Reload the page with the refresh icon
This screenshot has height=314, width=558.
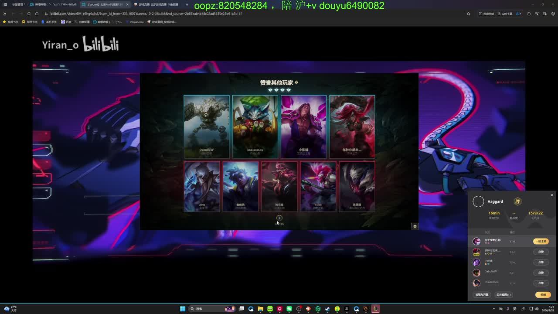(x=29, y=14)
